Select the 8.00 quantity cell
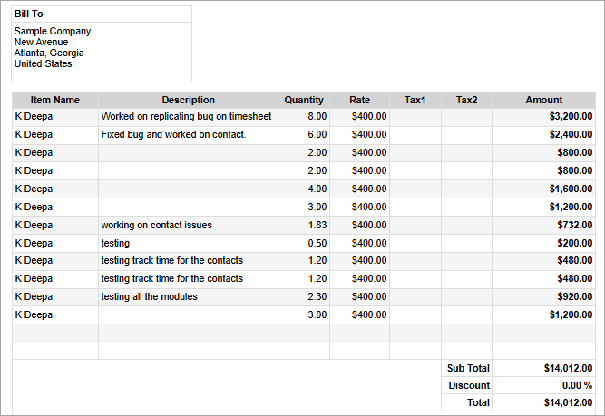The image size is (605, 416). tap(317, 117)
